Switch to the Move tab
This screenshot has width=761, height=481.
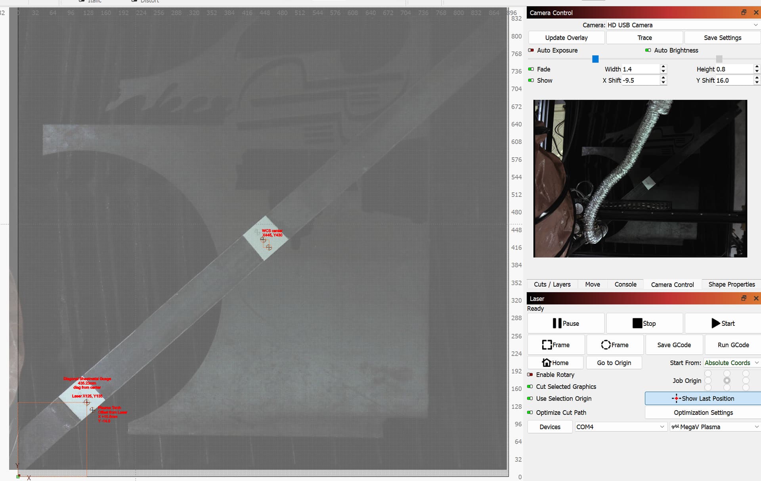point(593,284)
